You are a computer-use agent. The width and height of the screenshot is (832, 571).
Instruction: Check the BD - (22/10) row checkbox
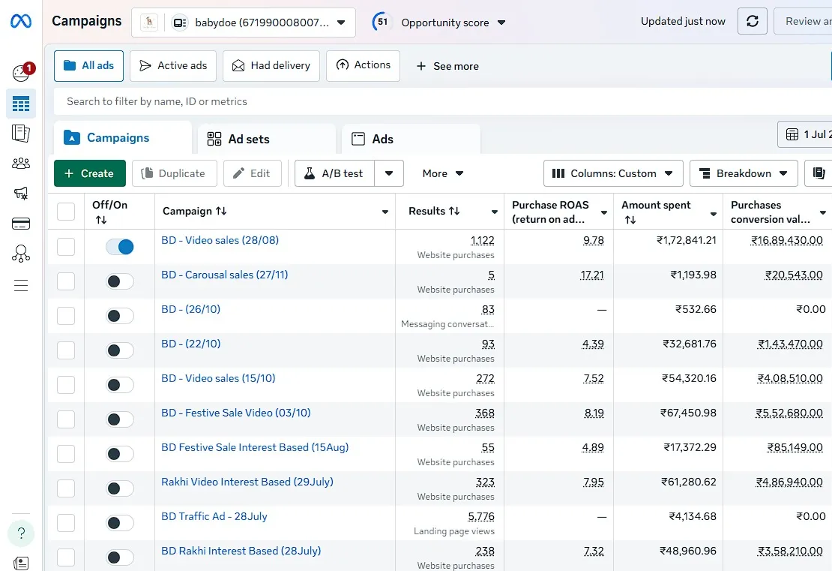point(66,350)
